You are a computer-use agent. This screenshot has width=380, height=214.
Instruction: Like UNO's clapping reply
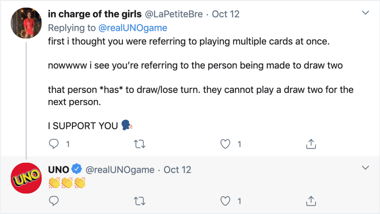pos(225,201)
